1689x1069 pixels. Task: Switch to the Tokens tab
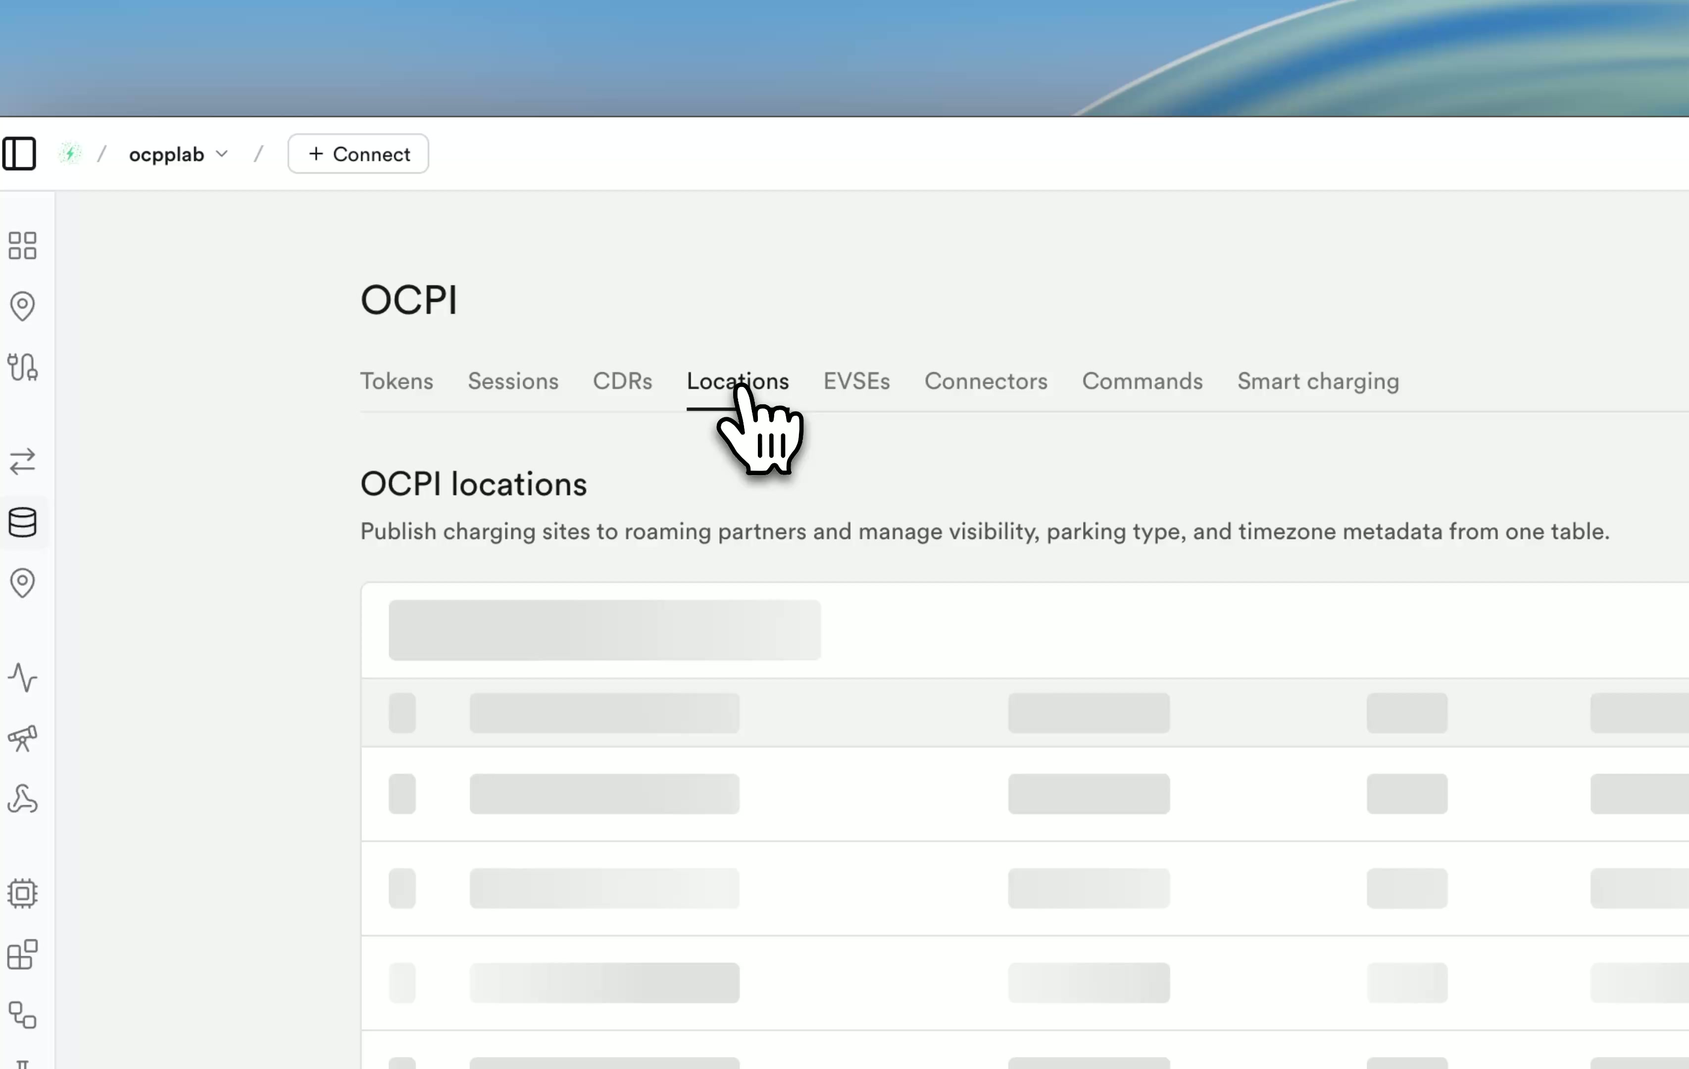coord(397,381)
